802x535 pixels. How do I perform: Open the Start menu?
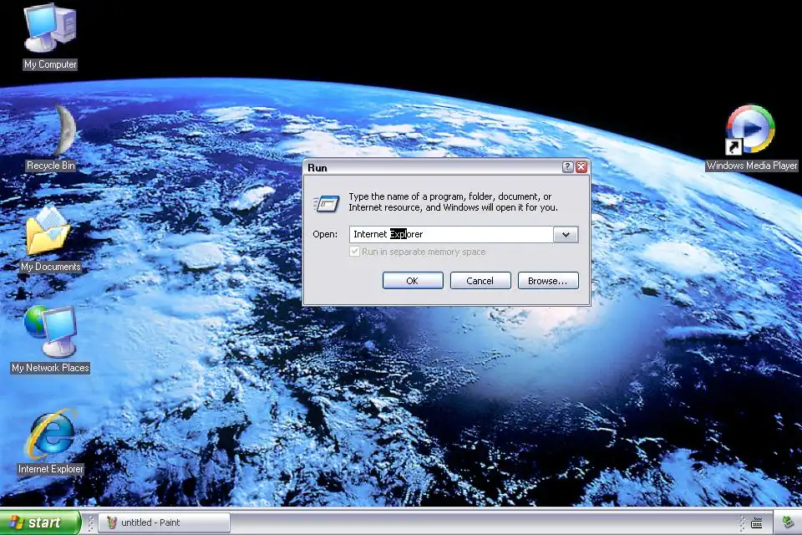tap(40, 522)
